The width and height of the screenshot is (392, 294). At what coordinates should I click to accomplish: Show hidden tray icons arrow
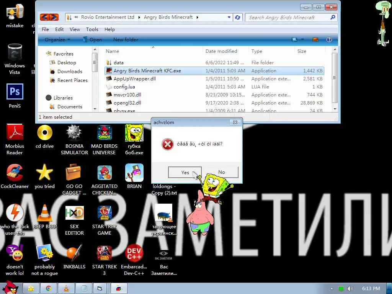pos(332,289)
